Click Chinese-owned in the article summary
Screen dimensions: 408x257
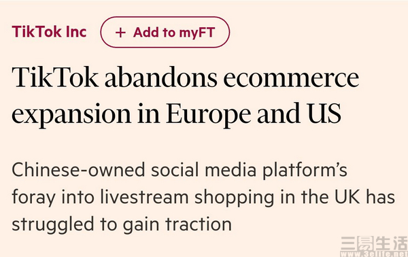[78, 169]
